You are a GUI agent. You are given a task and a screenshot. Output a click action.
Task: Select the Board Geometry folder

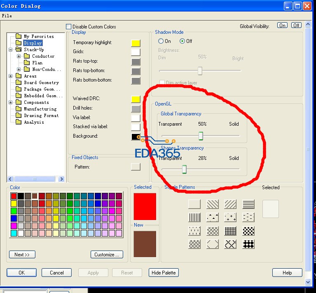click(x=41, y=82)
